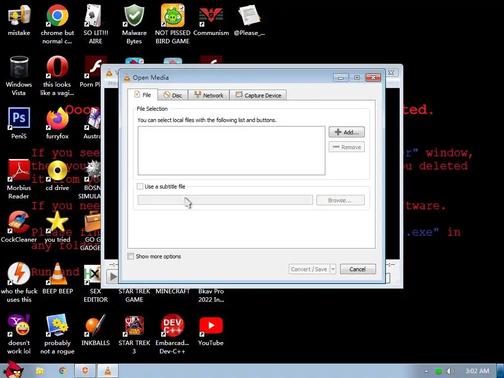The image size is (504, 378).
Task: Open Embarcad... Dev-C++ desktop icon
Action: coord(173,334)
